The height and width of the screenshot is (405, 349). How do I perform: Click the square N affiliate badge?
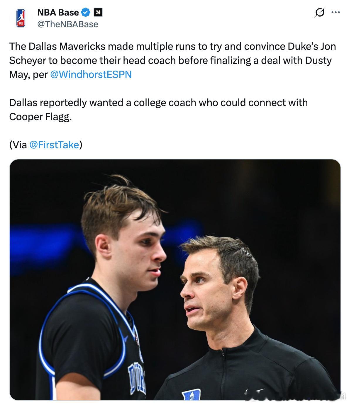tap(98, 13)
